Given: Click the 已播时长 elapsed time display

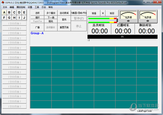Looking at the screenshot, I should tap(123, 29).
